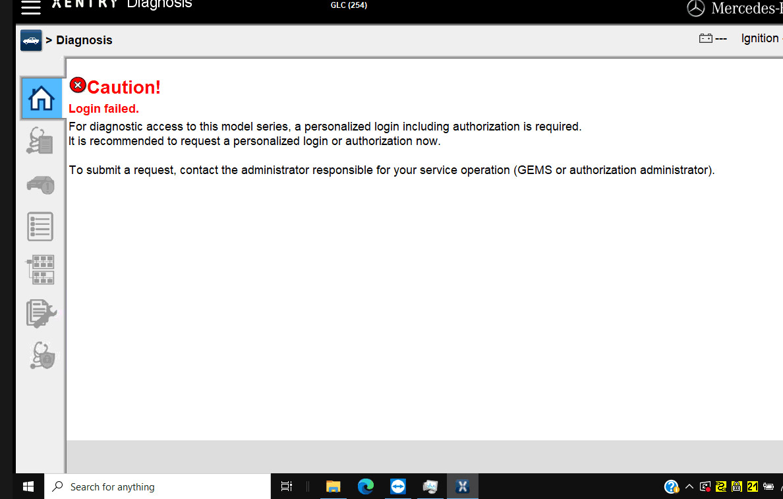Click the Mercedes-Benz star logo
783x499 pixels.
coord(697,9)
